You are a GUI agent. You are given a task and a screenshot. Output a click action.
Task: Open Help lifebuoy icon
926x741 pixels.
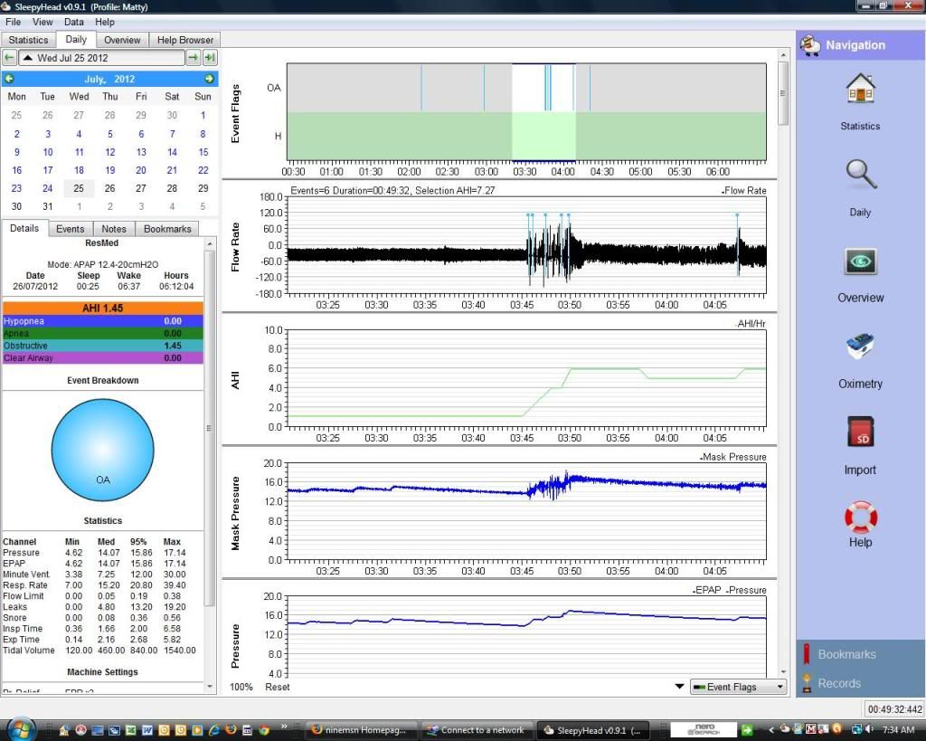(860, 518)
